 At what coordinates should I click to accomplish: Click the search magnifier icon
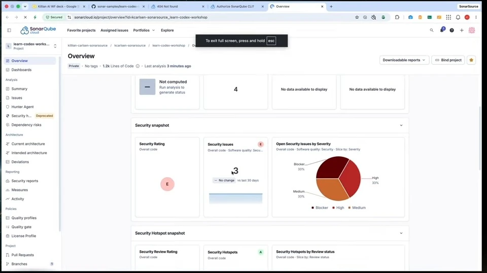pyautogui.click(x=431, y=30)
